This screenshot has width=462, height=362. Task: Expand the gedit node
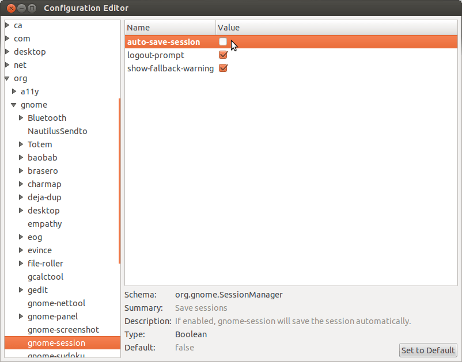[21, 290]
